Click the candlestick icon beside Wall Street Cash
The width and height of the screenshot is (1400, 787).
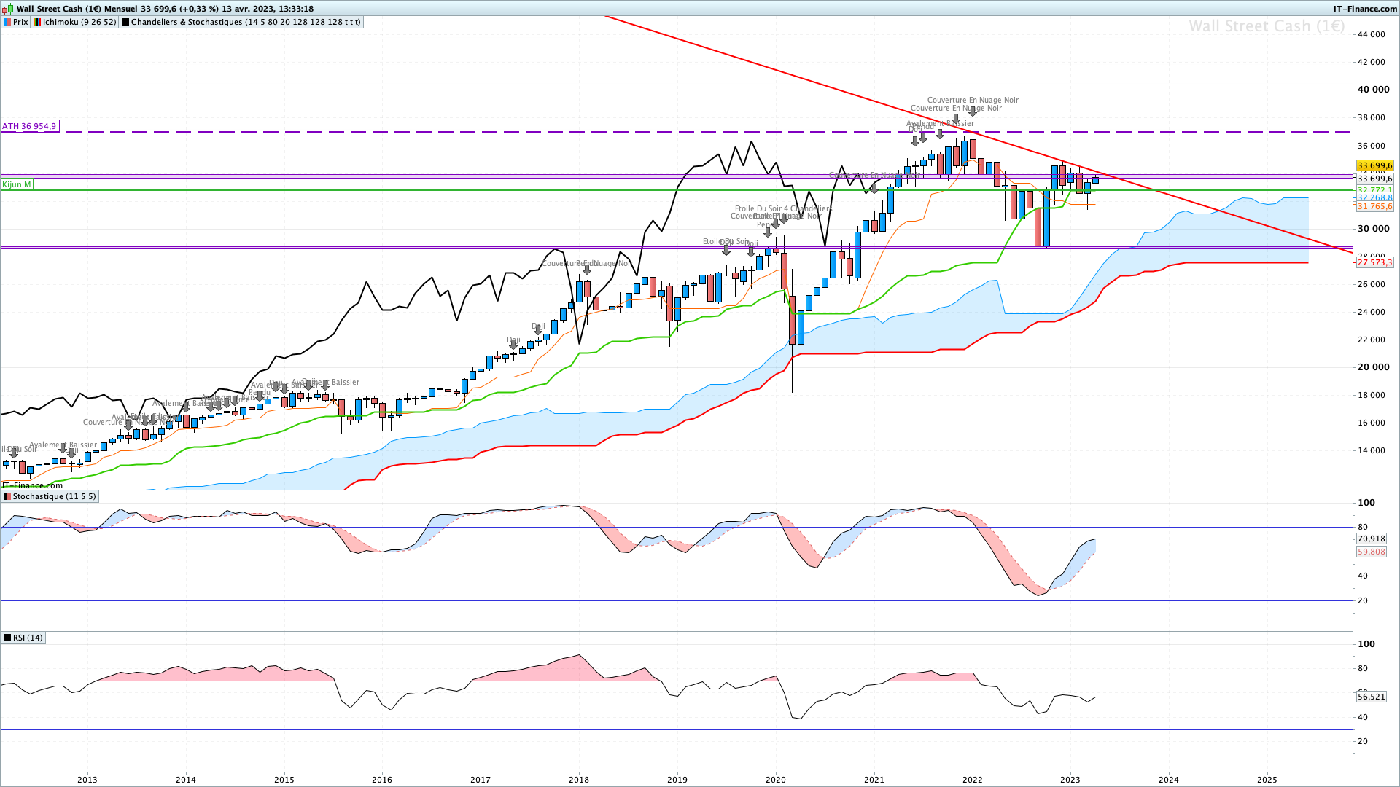pyautogui.click(x=8, y=9)
